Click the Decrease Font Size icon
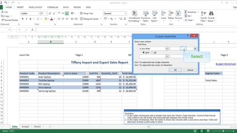 click(x=54, y=13)
